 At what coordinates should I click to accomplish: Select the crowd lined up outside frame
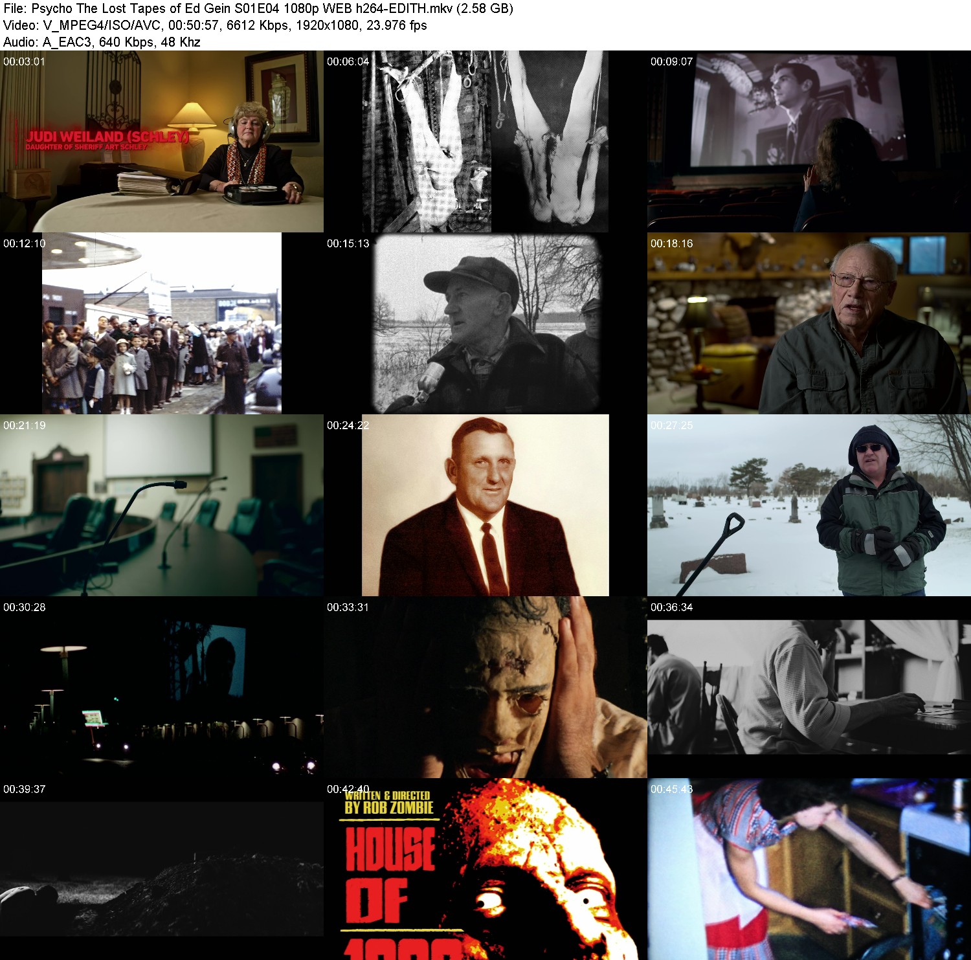point(162,324)
